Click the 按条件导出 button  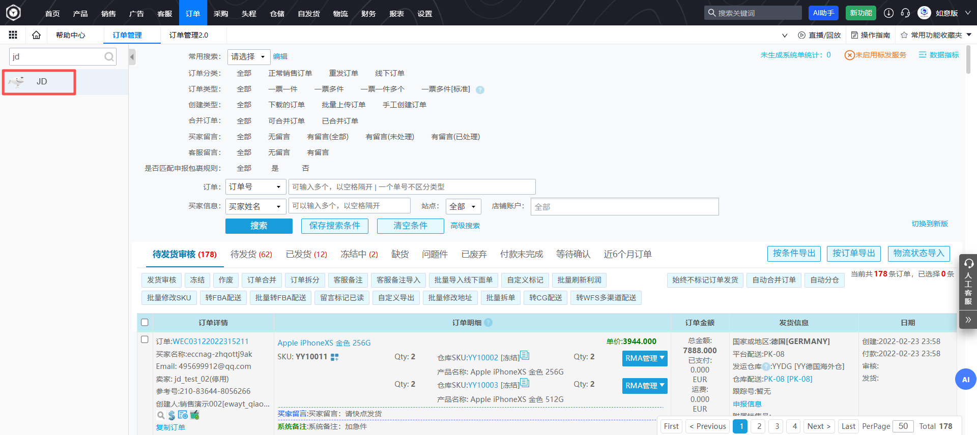pos(794,254)
